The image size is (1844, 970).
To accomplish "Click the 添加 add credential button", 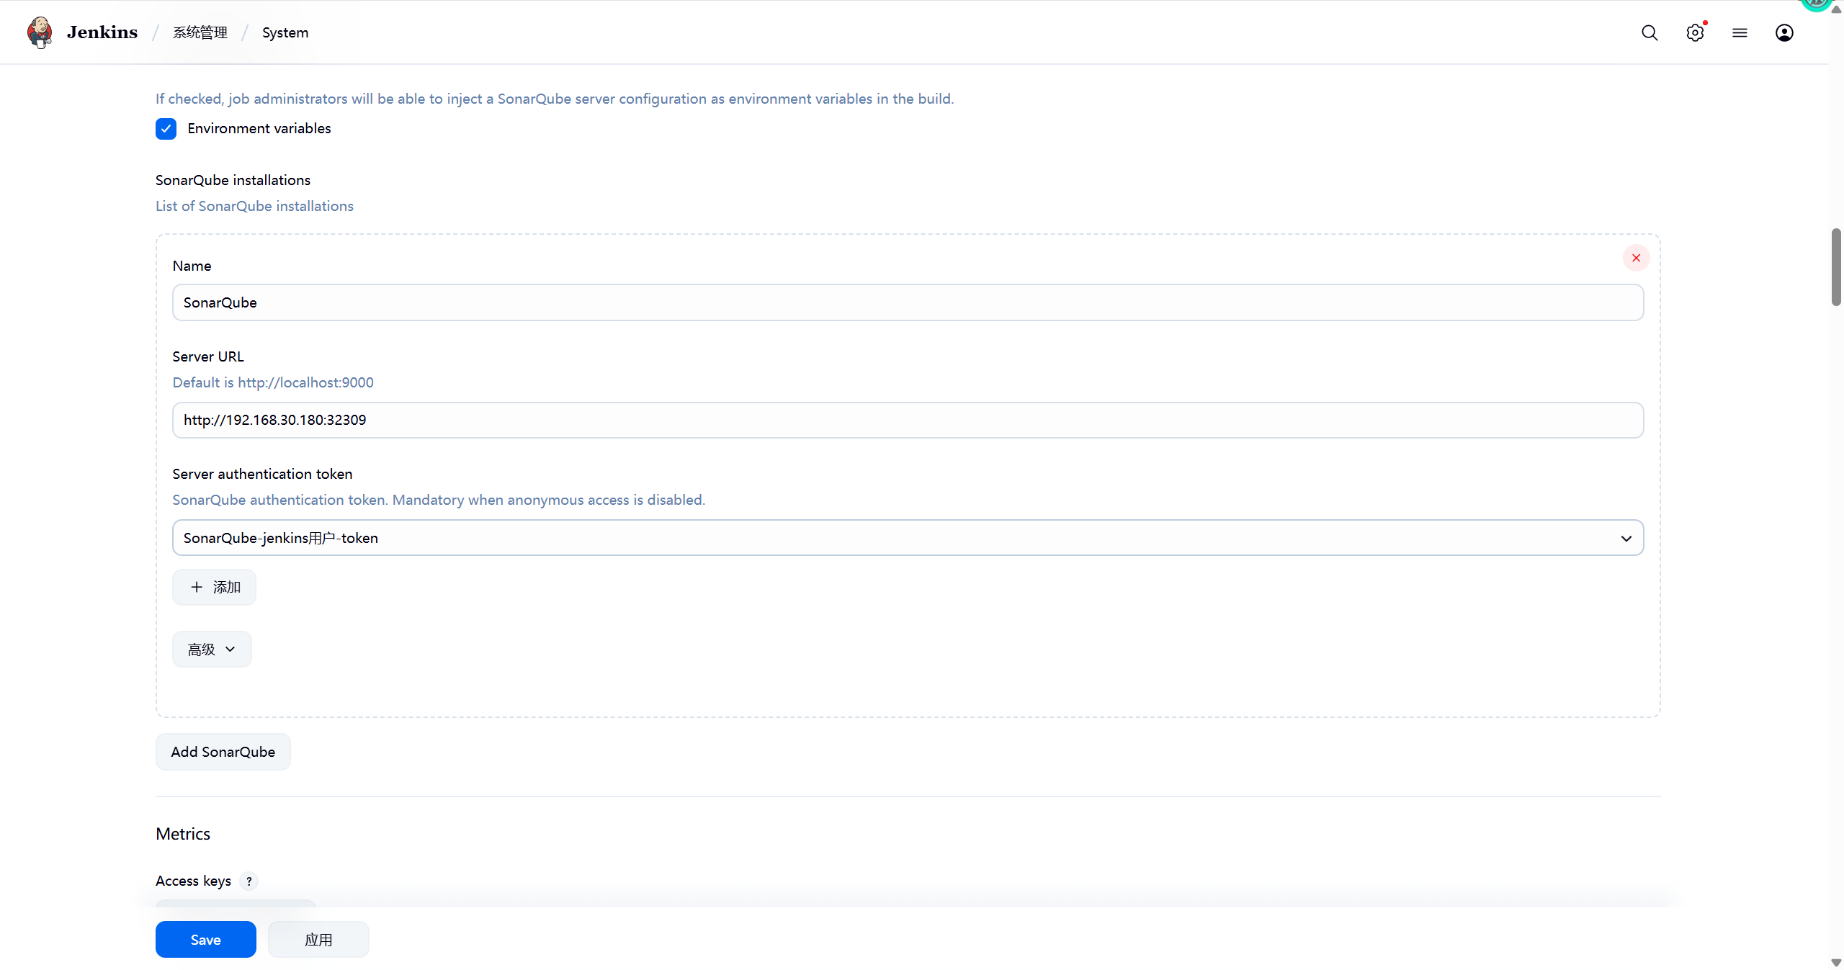I will [x=214, y=587].
